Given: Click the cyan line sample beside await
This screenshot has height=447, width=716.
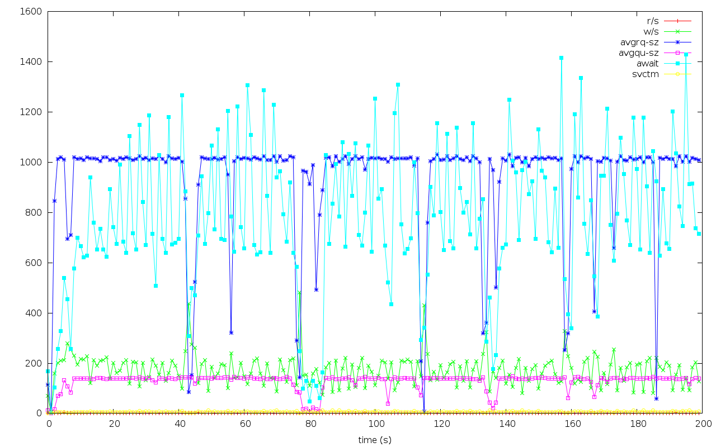Looking at the screenshot, I should pos(678,63).
